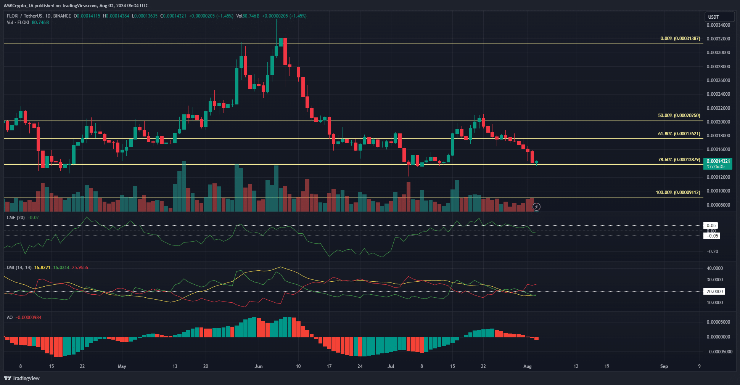Click the 100.00% (0.00009112) Fibonacci label

(x=678, y=192)
